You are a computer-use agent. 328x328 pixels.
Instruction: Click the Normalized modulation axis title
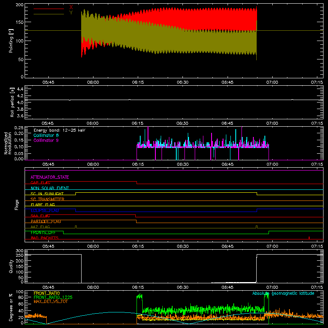click(x=8, y=143)
